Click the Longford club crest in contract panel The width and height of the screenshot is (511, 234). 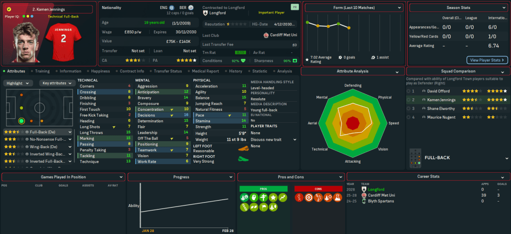click(x=205, y=13)
